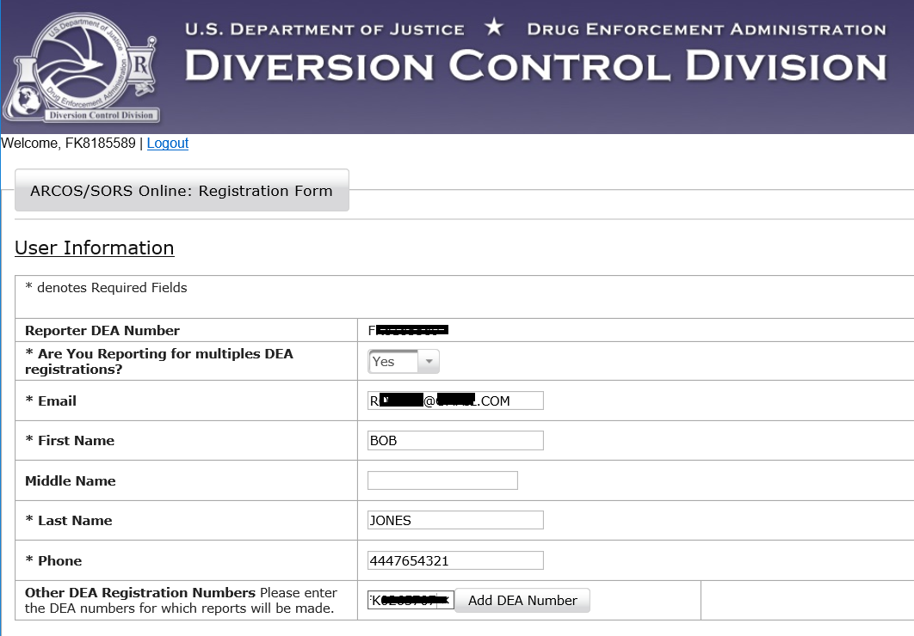This screenshot has height=636, width=914.
Task: Click the Diversion Control Division banner title
Action: (x=535, y=65)
